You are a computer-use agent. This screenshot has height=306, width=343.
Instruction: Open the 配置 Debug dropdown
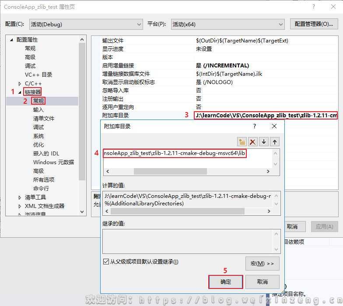point(86,25)
